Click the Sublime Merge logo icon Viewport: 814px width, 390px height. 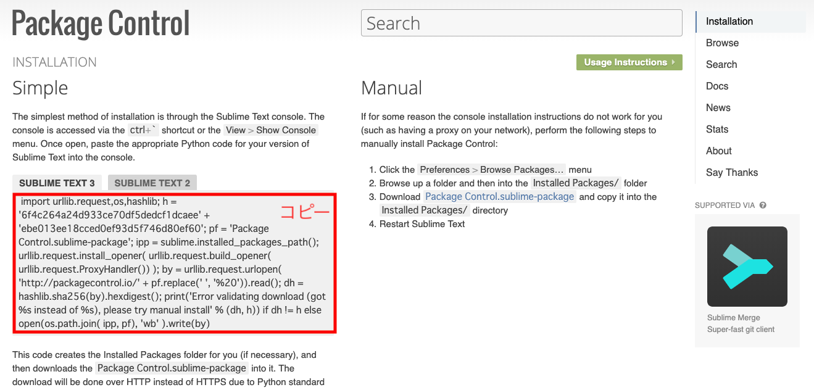747,267
